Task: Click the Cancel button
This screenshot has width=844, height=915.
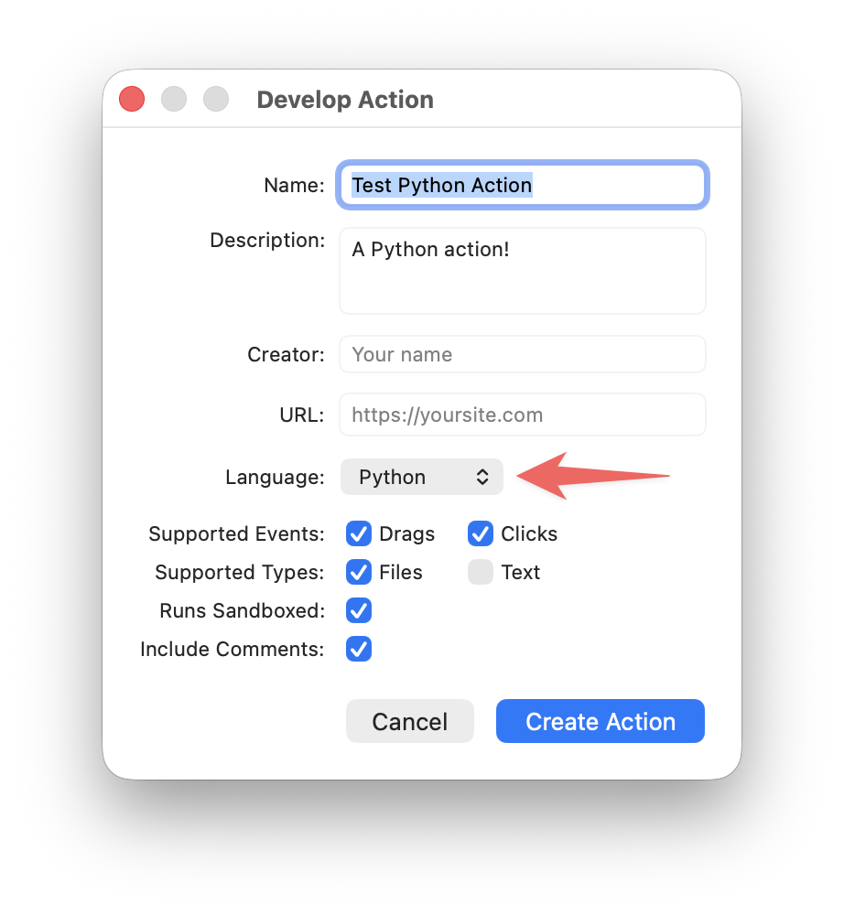Action: (x=410, y=721)
